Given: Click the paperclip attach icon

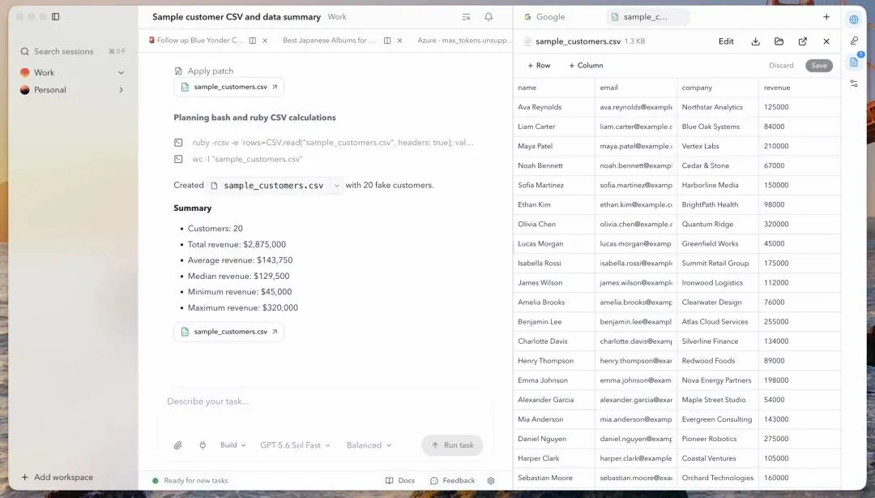Looking at the screenshot, I should point(177,445).
